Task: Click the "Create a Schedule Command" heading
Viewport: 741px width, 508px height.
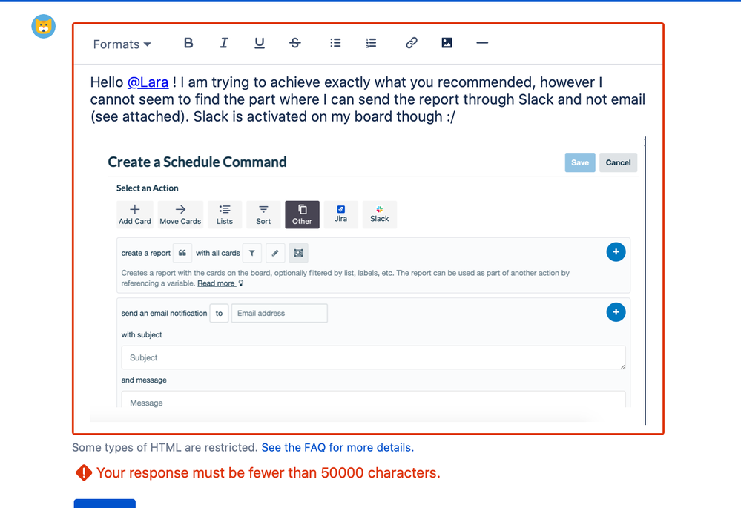Action: coord(197,162)
